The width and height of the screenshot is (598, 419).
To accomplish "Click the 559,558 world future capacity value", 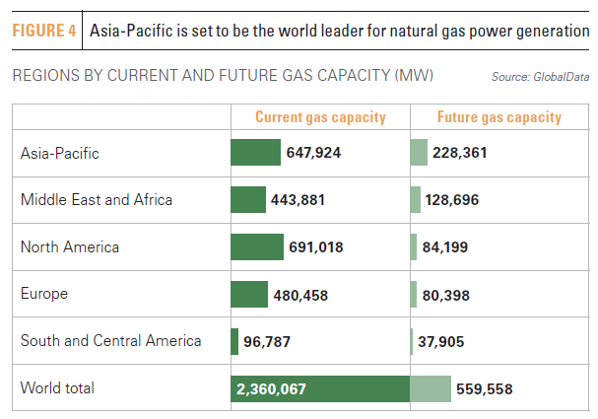I will pyautogui.click(x=485, y=389).
